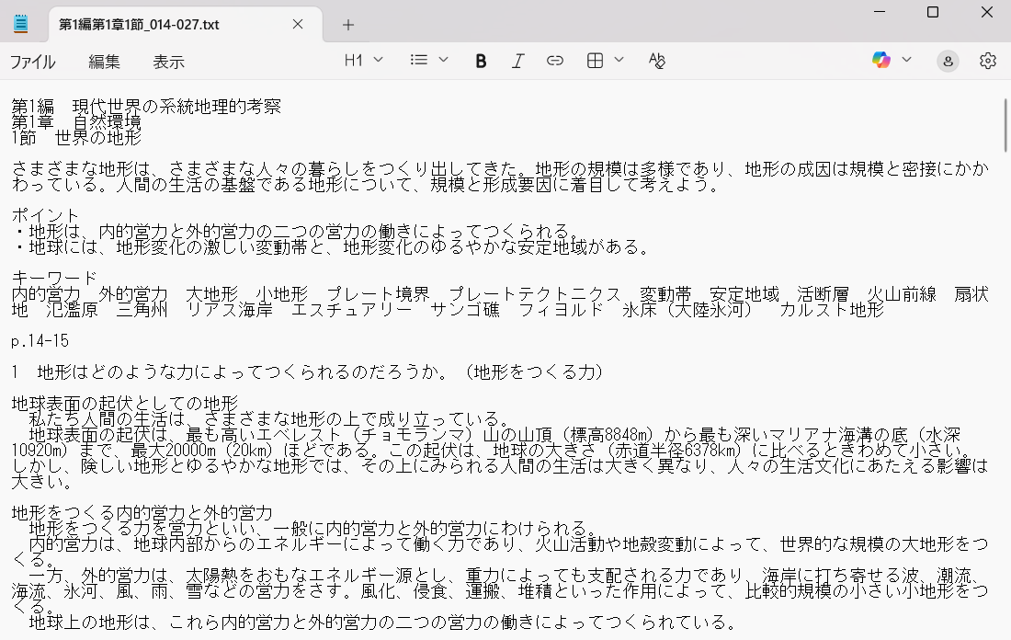Add a new tab with plus button
The height and width of the screenshot is (640, 1011).
[x=348, y=25]
